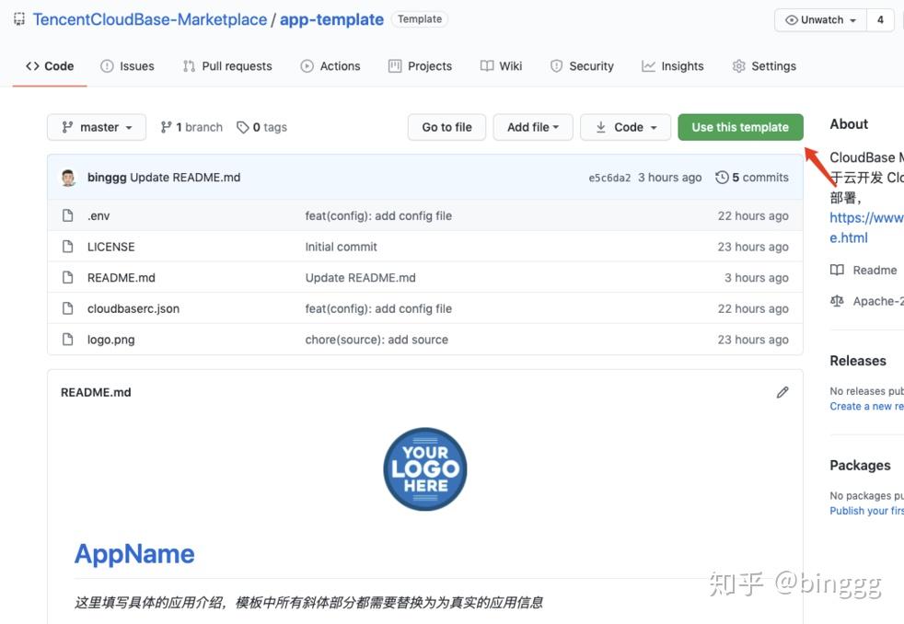Open the 5 commits history link

(x=752, y=178)
